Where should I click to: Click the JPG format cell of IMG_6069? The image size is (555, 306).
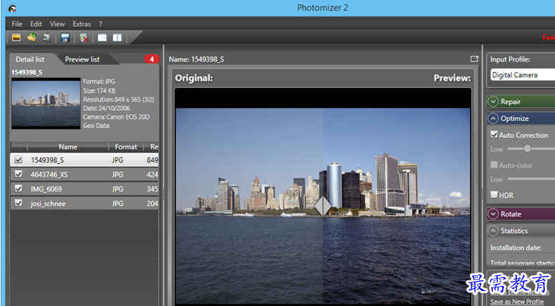click(x=117, y=189)
